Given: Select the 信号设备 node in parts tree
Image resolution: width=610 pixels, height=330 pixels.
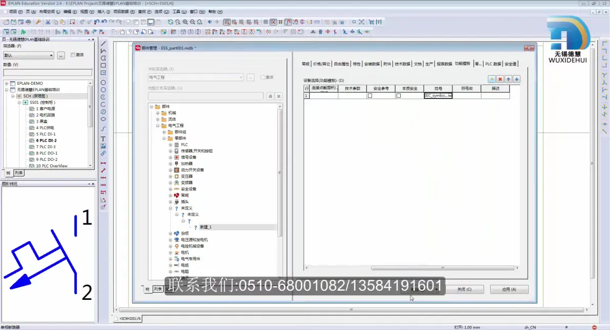Looking at the screenshot, I should pyautogui.click(x=188, y=157).
